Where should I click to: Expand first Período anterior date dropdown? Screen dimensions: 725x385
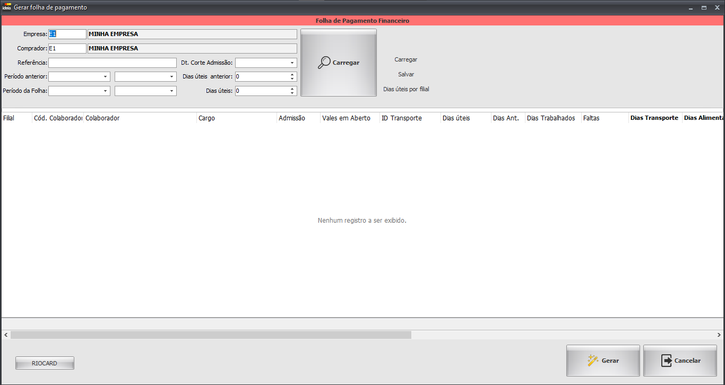click(105, 77)
